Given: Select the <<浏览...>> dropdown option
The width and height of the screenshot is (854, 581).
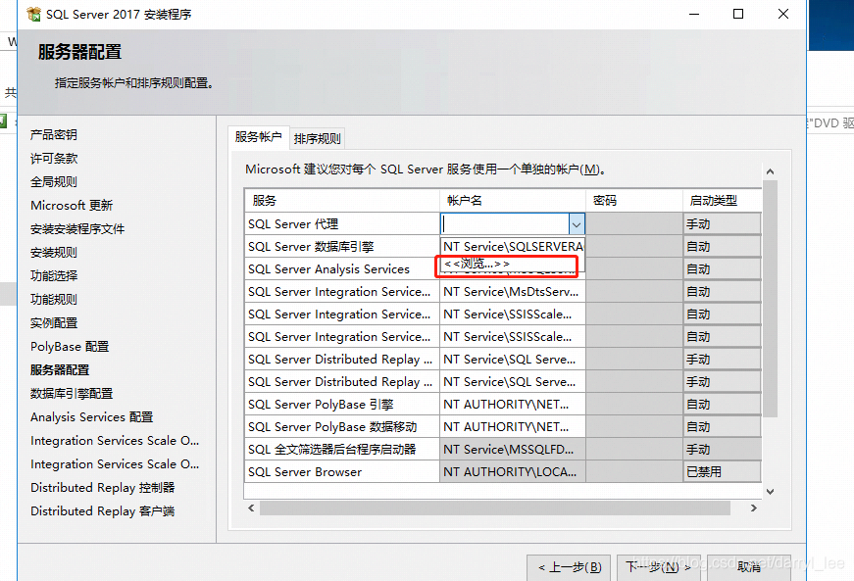Looking at the screenshot, I should point(512,264).
